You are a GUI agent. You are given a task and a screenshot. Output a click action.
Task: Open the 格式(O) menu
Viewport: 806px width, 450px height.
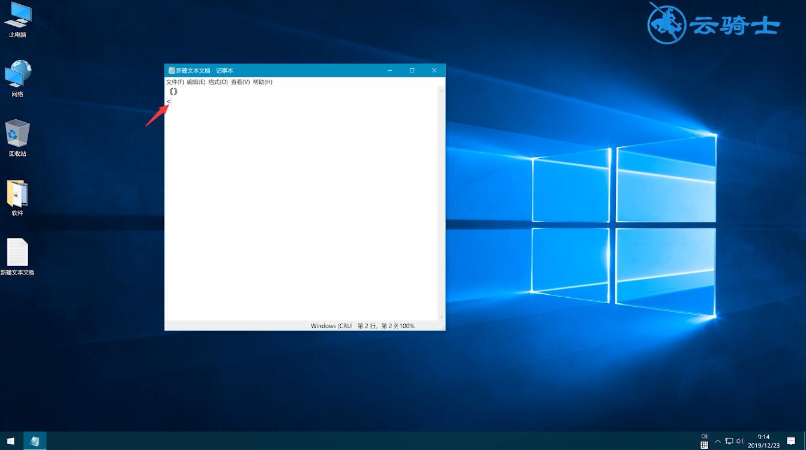218,82
